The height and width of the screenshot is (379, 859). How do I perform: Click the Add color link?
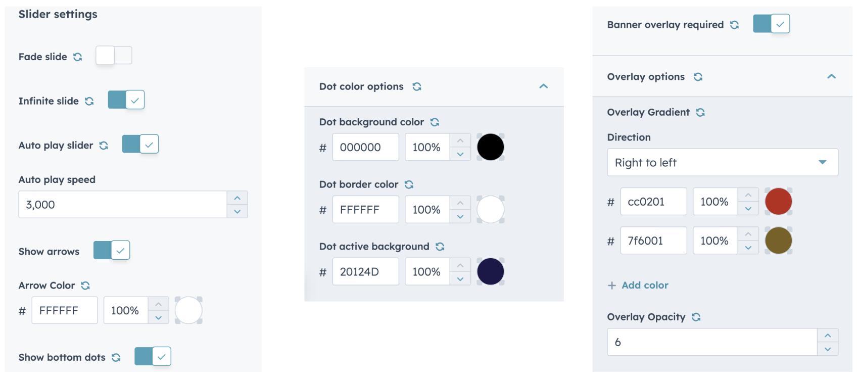tap(638, 286)
